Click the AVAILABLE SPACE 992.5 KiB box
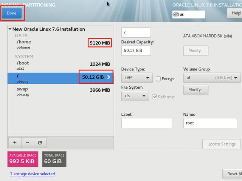The image size is (242, 181). point(23,159)
